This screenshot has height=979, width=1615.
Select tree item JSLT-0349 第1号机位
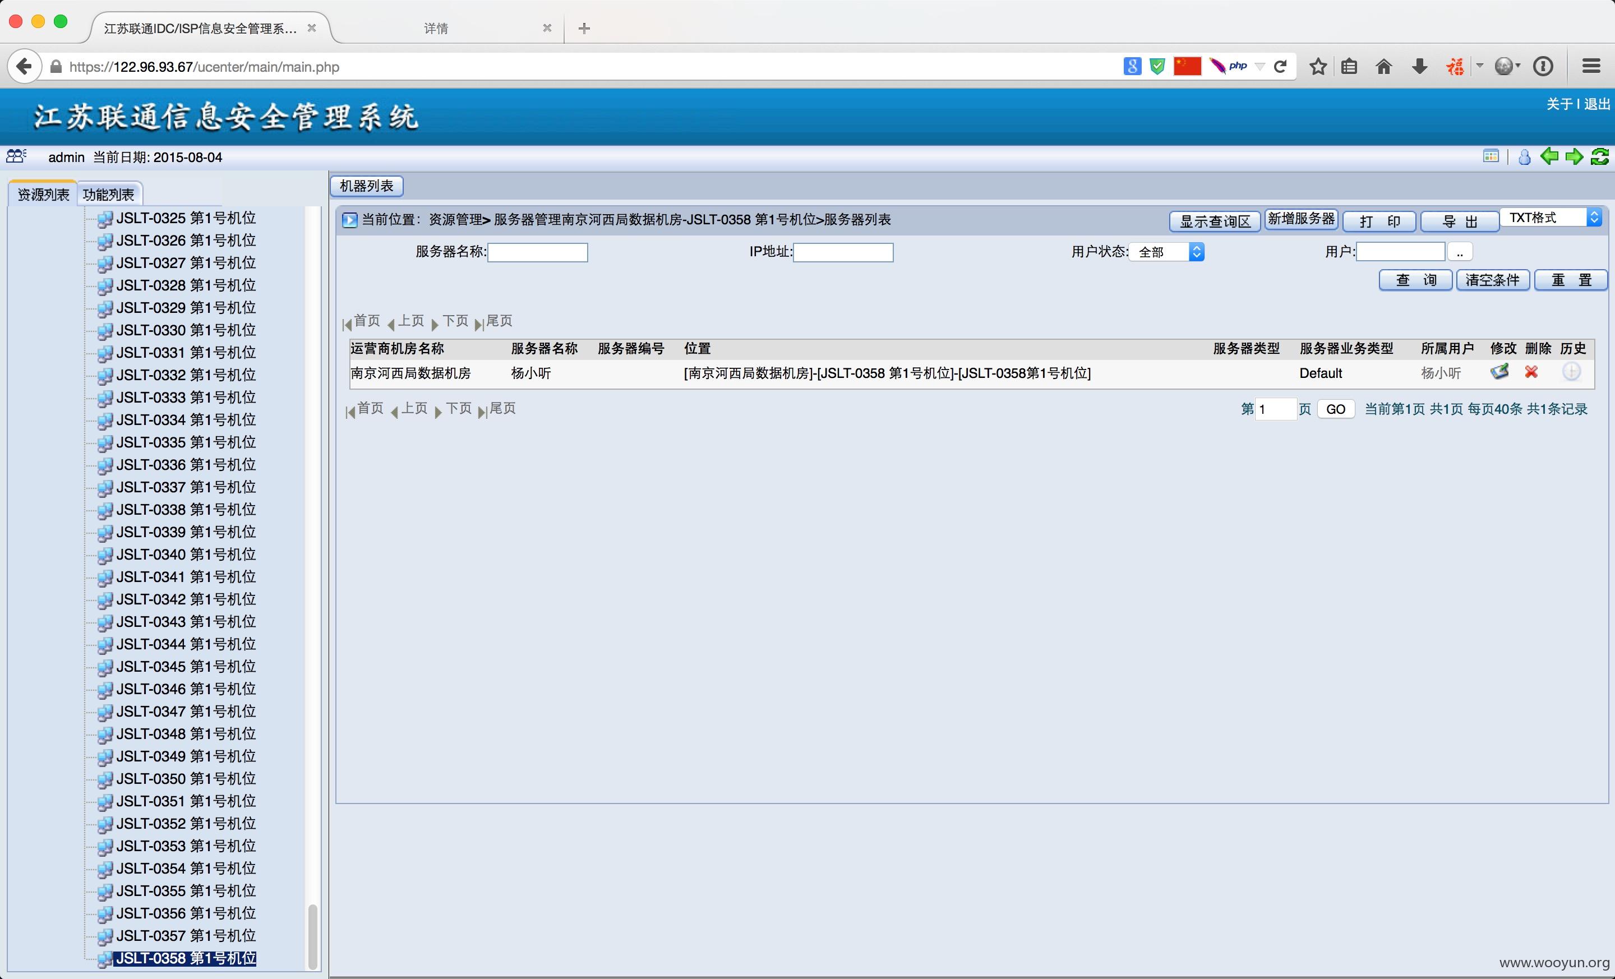(186, 756)
